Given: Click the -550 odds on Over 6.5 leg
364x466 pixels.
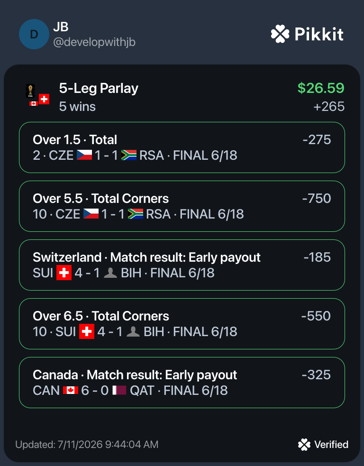Looking at the screenshot, I should click(x=316, y=316).
